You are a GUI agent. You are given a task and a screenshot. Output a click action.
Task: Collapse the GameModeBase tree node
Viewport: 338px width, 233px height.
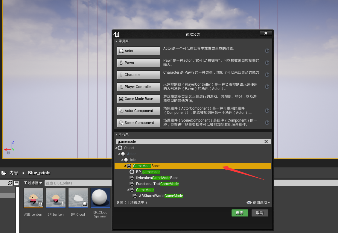125,166
